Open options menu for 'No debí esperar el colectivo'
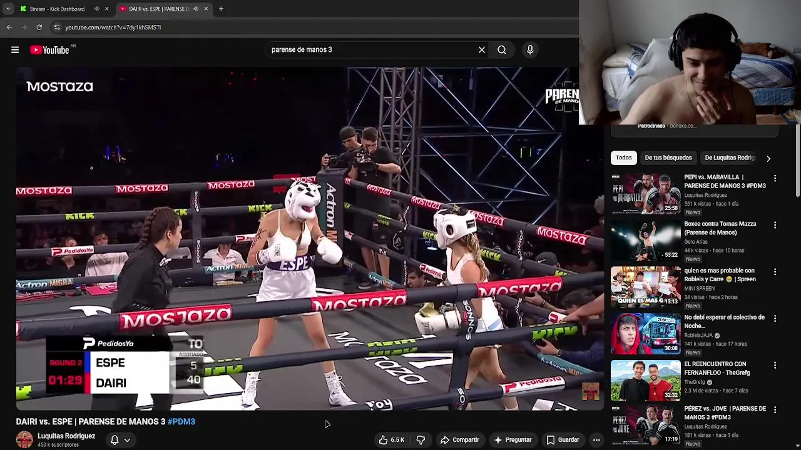The width and height of the screenshot is (801, 450). [775, 319]
